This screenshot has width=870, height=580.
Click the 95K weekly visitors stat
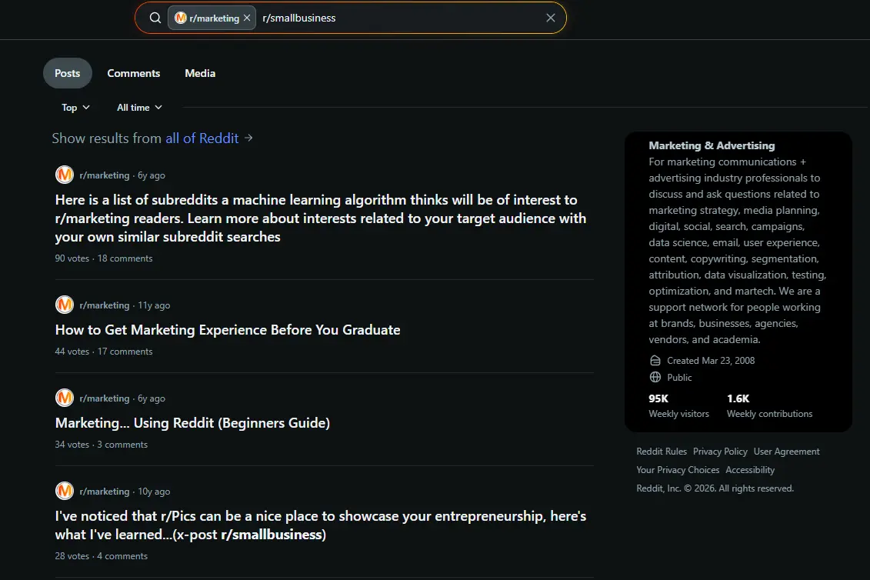[x=678, y=405]
